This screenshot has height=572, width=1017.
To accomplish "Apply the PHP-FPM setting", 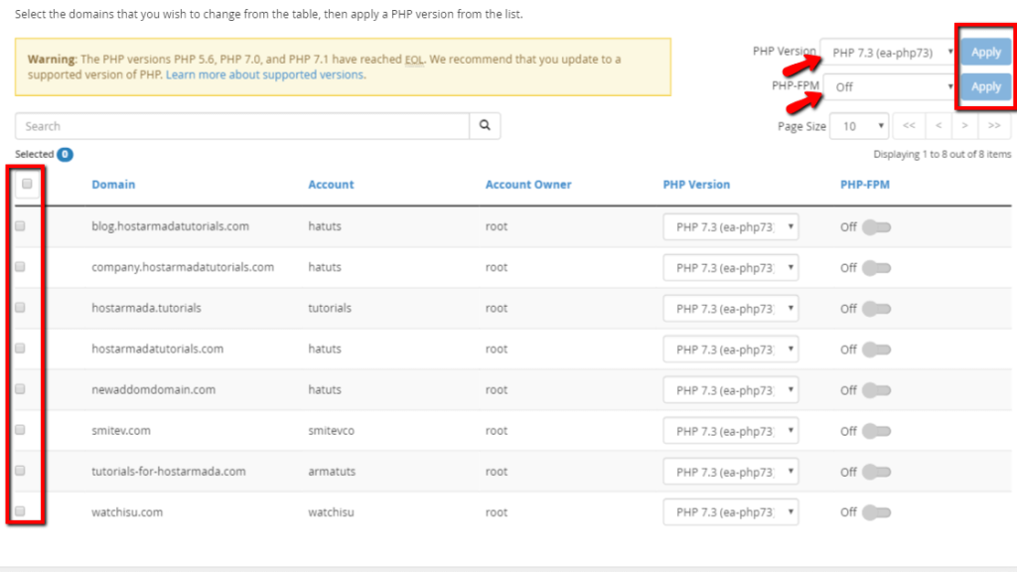I will point(986,87).
